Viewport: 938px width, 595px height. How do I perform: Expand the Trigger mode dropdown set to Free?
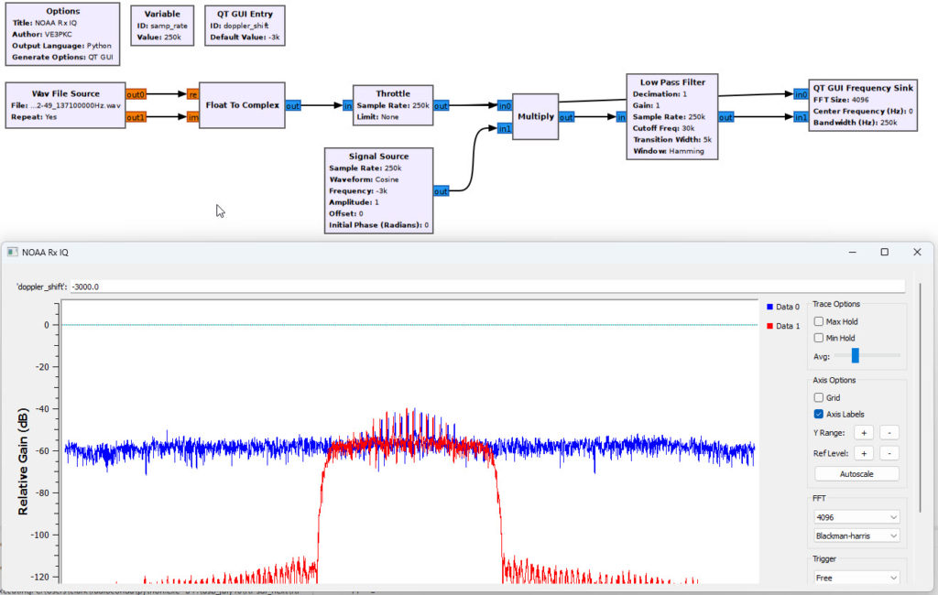click(x=856, y=578)
